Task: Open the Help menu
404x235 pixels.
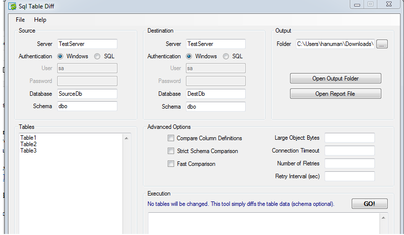Action: coord(40,20)
